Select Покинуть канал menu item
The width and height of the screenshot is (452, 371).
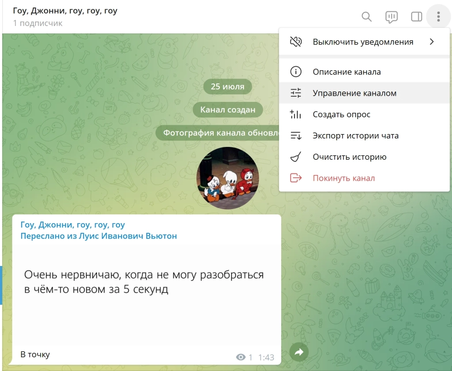click(x=364, y=178)
